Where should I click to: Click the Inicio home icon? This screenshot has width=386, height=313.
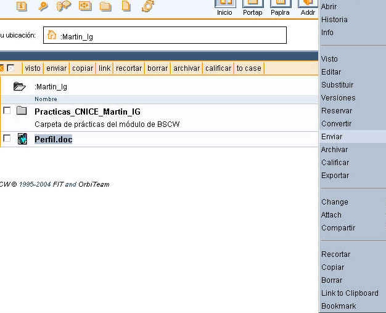224,5
